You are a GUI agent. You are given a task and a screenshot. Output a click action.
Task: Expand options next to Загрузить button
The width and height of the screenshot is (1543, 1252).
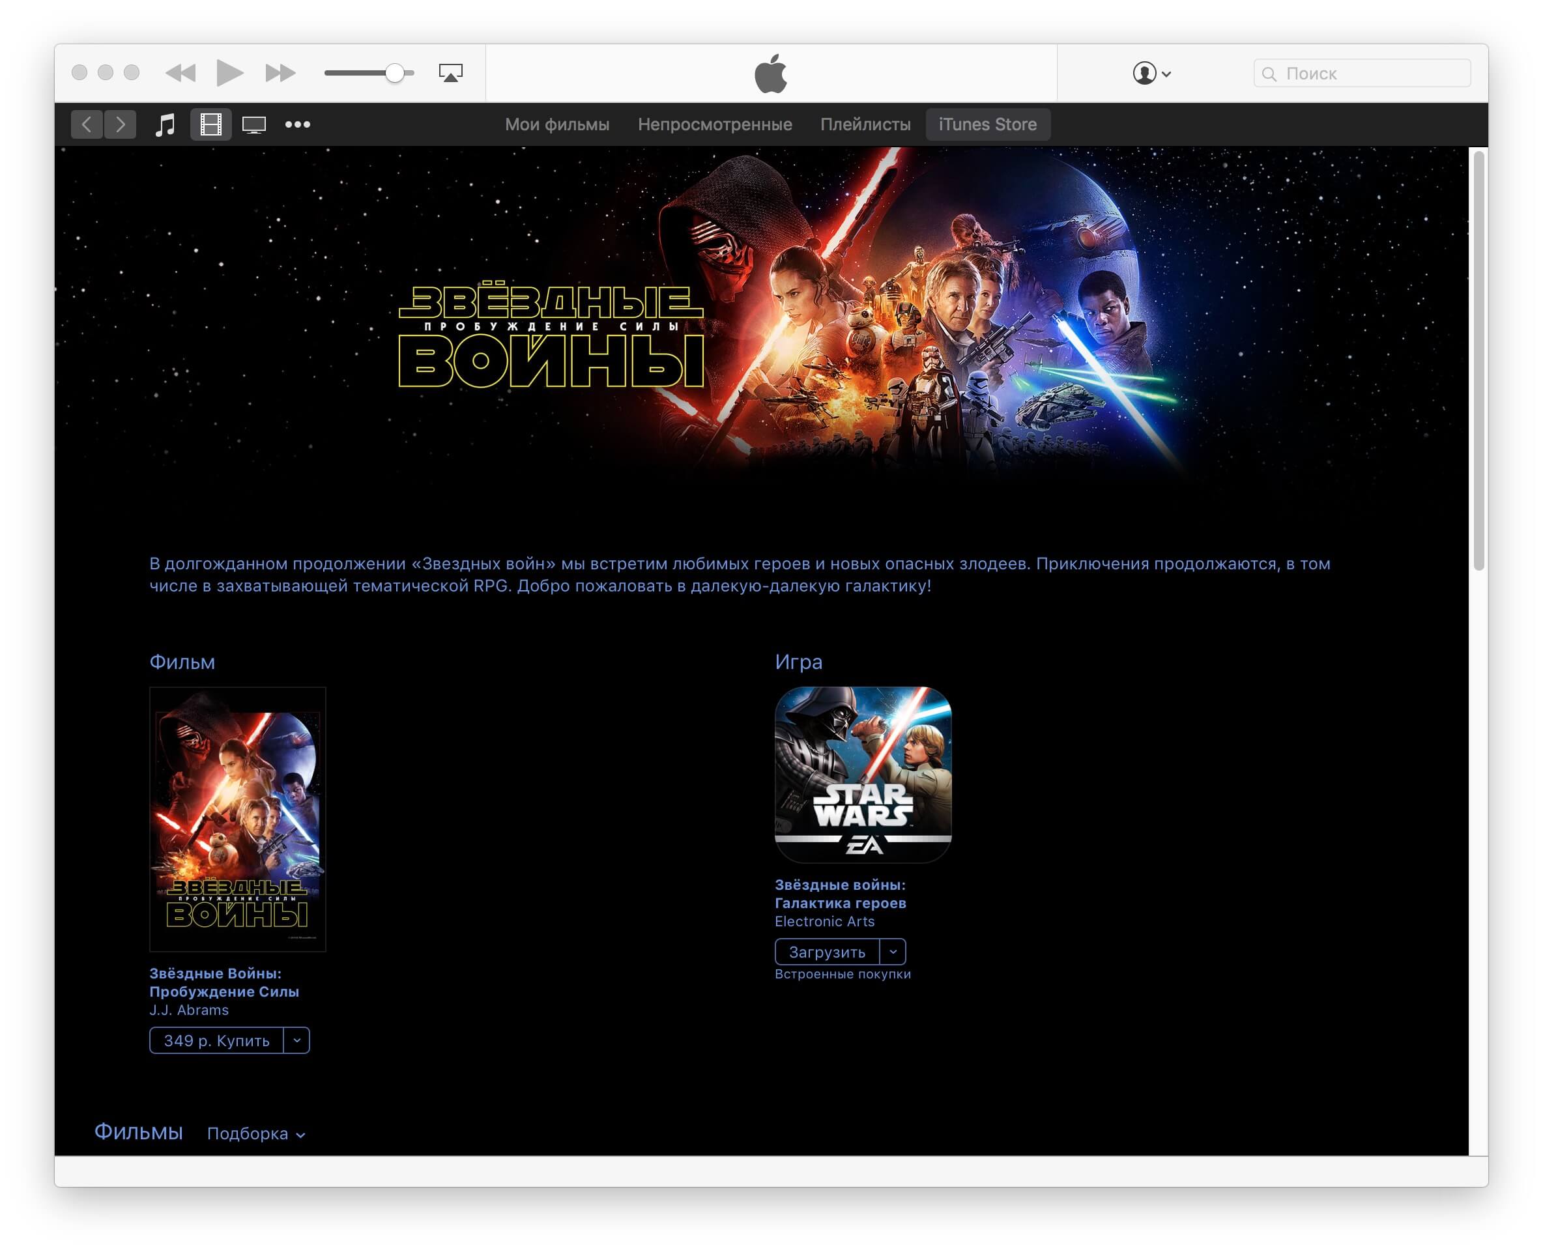(x=893, y=952)
